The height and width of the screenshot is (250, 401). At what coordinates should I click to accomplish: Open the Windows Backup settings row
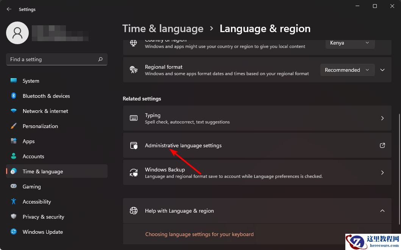[257, 173]
